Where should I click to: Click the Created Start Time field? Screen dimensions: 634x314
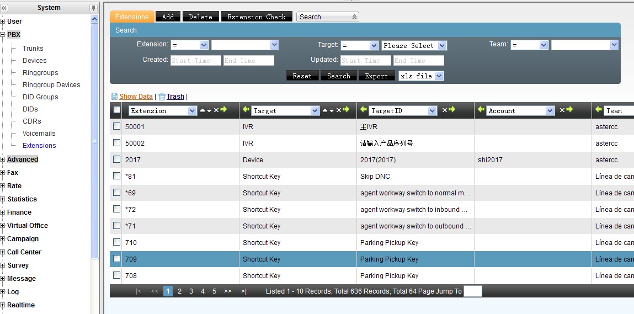point(195,61)
